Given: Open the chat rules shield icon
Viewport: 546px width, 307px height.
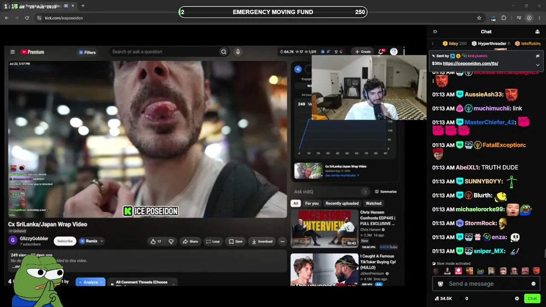Looking at the screenshot, I should [x=441, y=284].
